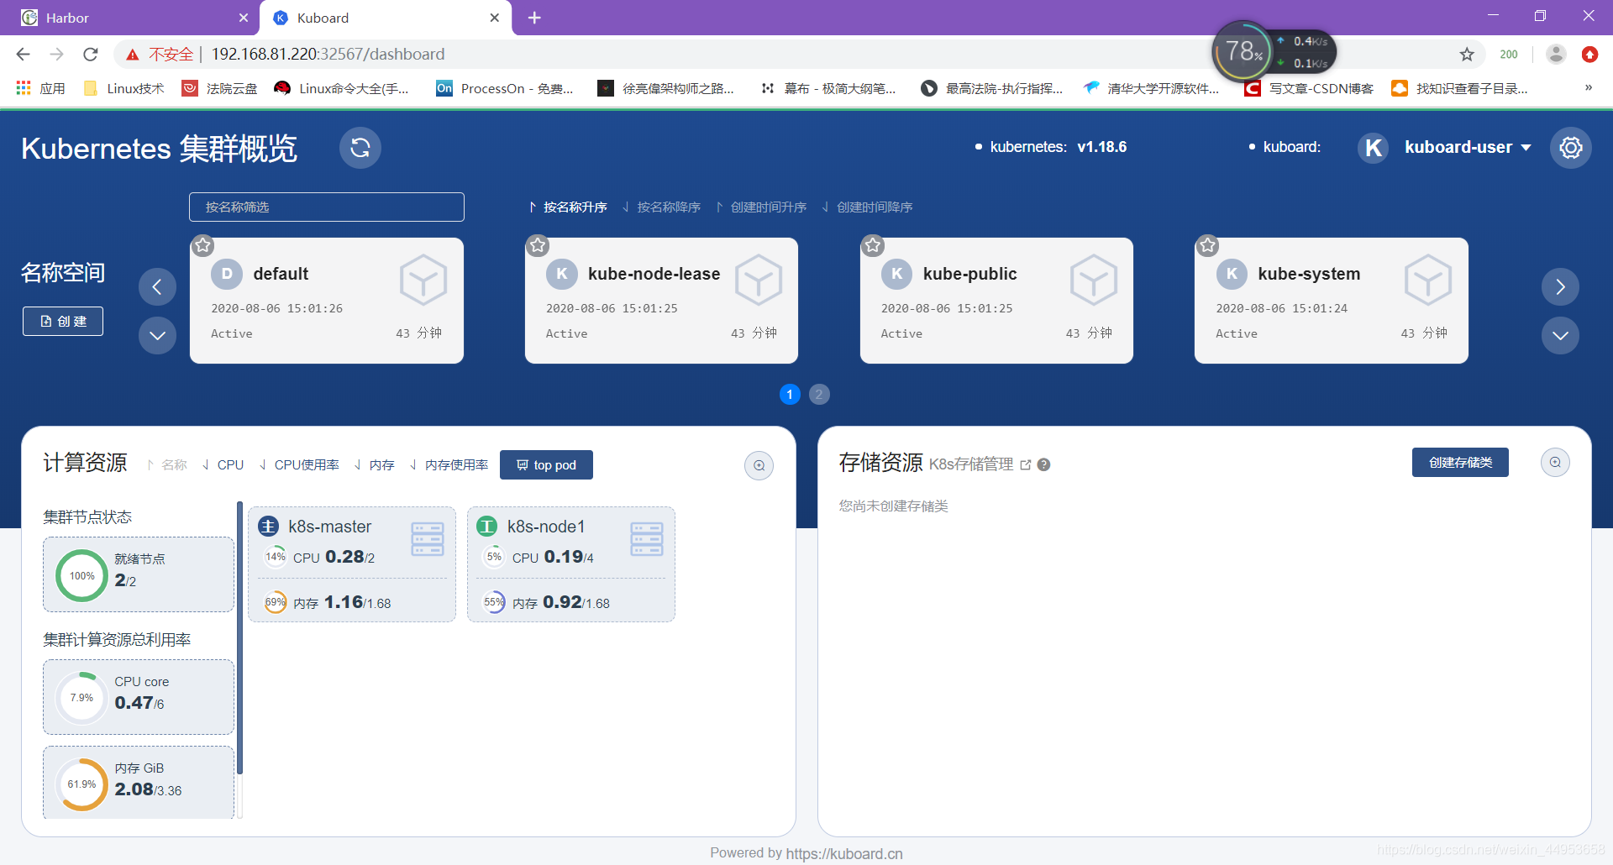This screenshot has width=1613, height=865.
Task: Click the cube icon on kube-system namespace card
Action: coord(1428,280)
